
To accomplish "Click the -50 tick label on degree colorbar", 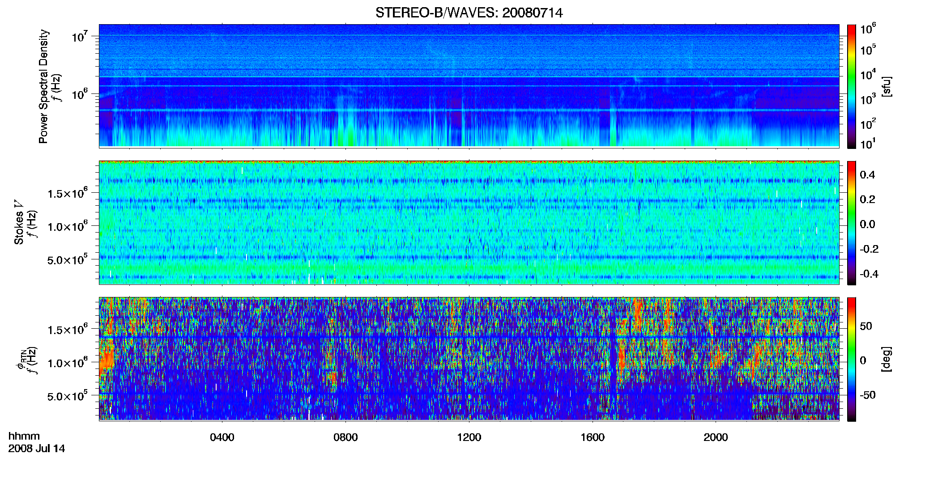I will coord(868,395).
